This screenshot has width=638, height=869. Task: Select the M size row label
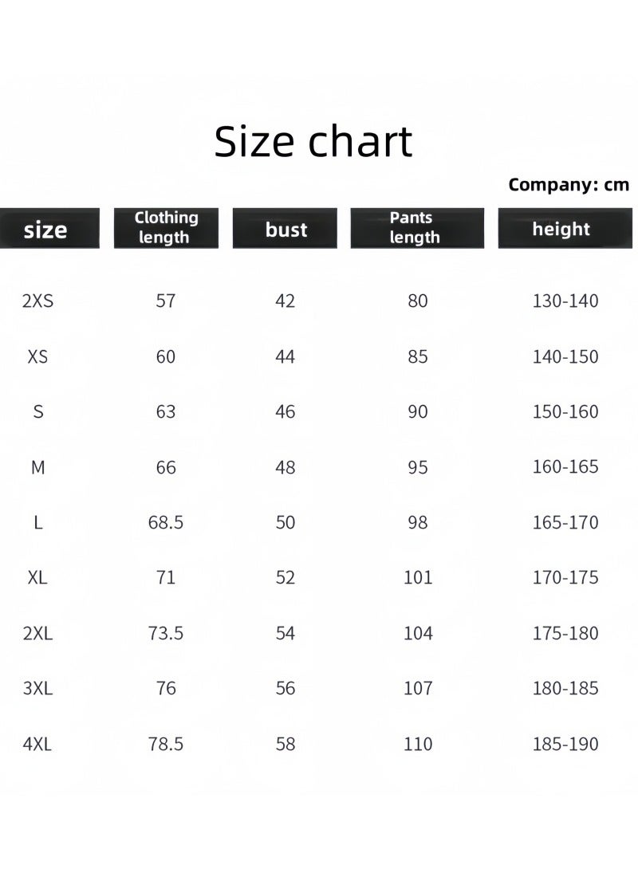(x=37, y=467)
